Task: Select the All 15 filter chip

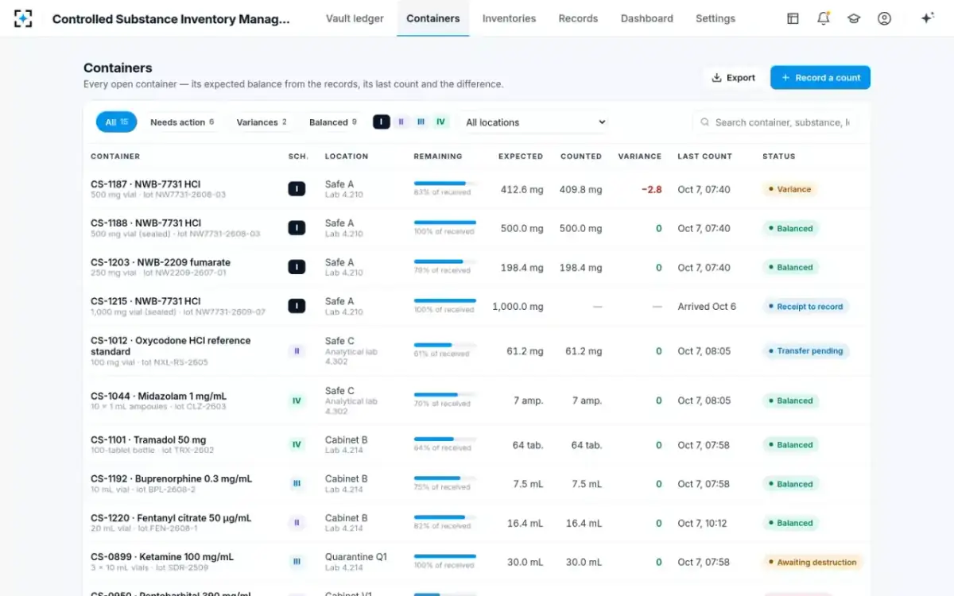Action: click(117, 122)
